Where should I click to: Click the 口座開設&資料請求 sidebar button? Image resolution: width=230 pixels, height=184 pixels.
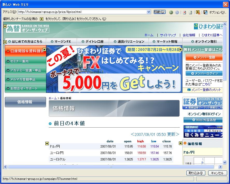(x=25, y=51)
